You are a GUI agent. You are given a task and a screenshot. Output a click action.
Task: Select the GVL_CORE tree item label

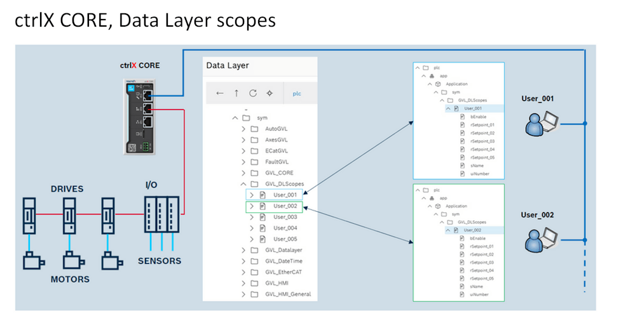coord(280,173)
